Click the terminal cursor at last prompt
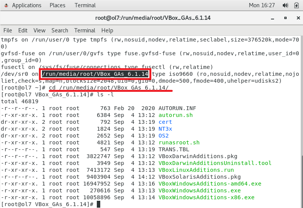The width and height of the screenshot is (303, 208). [x=98, y=204]
